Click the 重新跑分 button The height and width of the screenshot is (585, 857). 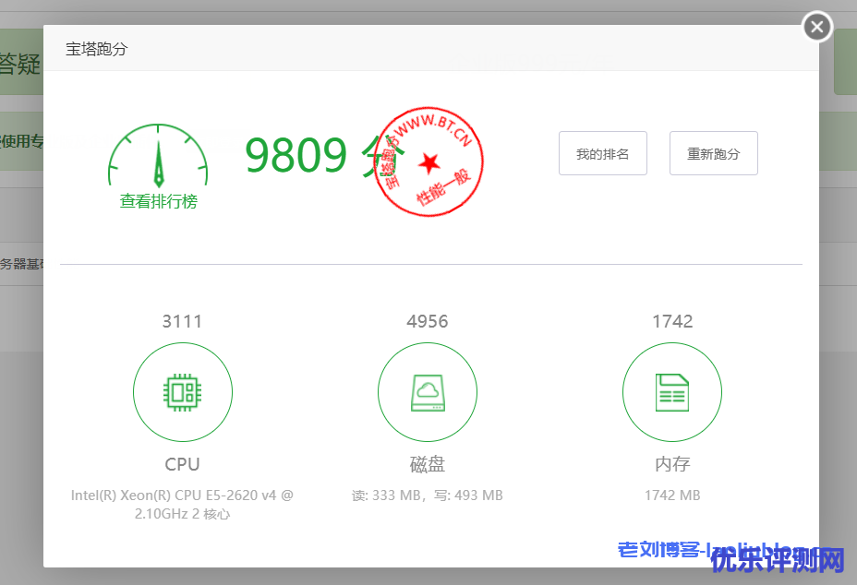[x=713, y=153]
